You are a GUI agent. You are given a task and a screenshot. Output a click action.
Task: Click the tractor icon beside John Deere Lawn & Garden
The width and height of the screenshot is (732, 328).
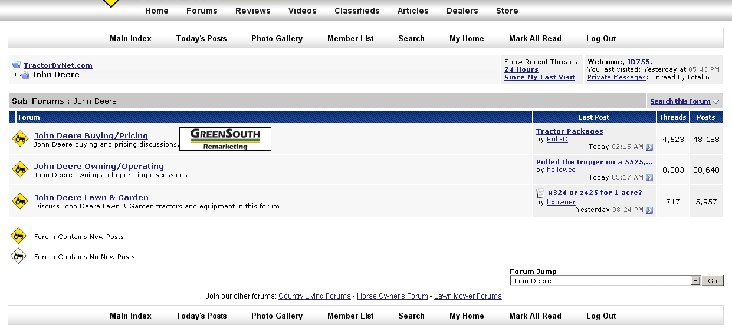point(20,201)
